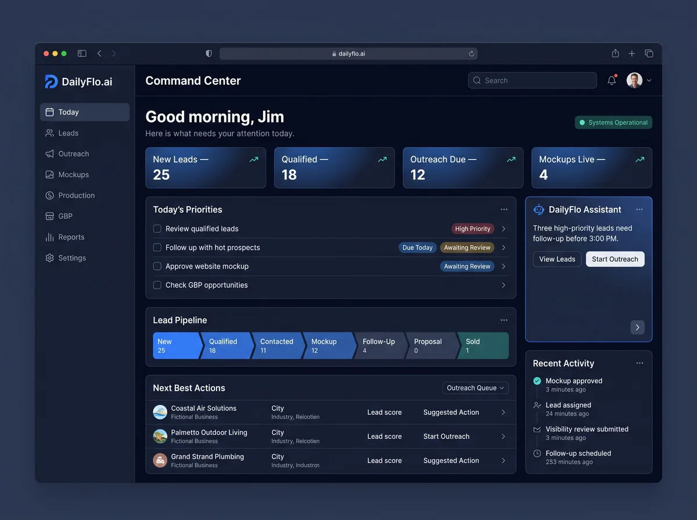The image size is (697, 520).
Task: Click the High Priority tag
Action: pyautogui.click(x=473, y=229)
